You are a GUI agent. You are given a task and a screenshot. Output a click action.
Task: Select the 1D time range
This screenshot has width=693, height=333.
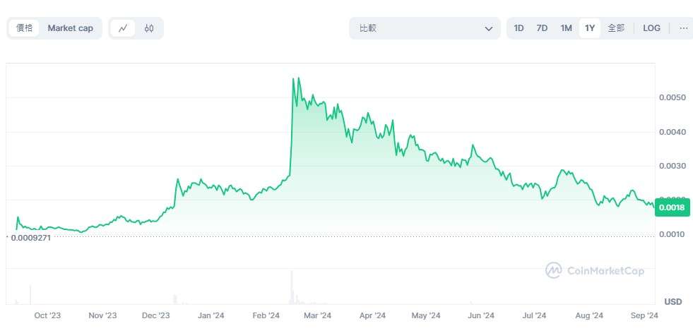pos(519,28)
